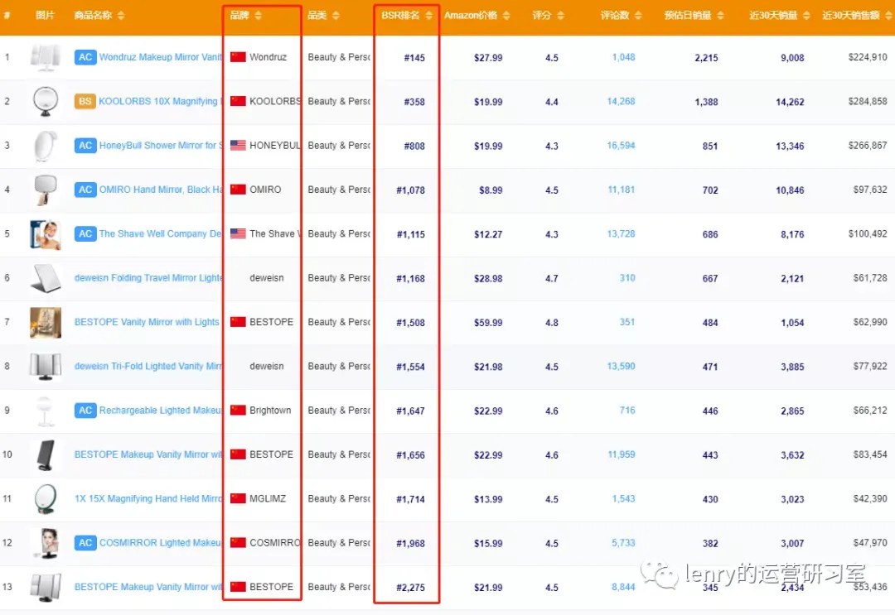Screen dimensions: 895x615
Task: Click review count 14,268
Action: click(x=621, y=102)
